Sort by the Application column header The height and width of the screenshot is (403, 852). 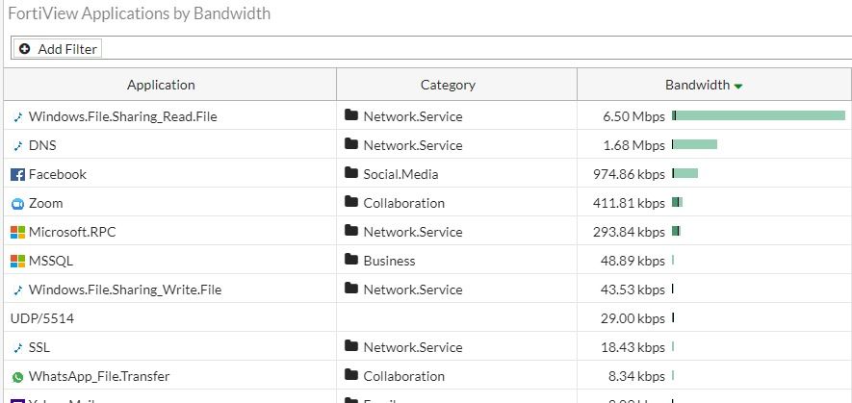pos(161,85)
